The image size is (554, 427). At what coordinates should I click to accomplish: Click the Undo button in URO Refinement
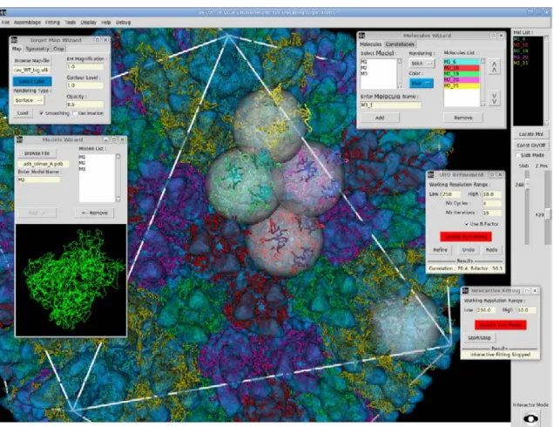tap(468, 249)
